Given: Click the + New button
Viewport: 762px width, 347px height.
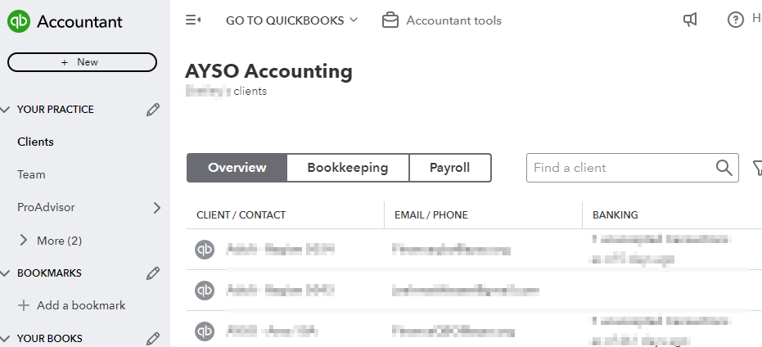Looking at the screenshot, I should 82,62.
